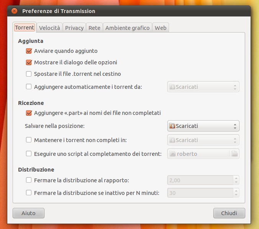Decrease the seed ratio with the down arrow
The height and width of the screenshot is (229, 259).
point(236,182)
